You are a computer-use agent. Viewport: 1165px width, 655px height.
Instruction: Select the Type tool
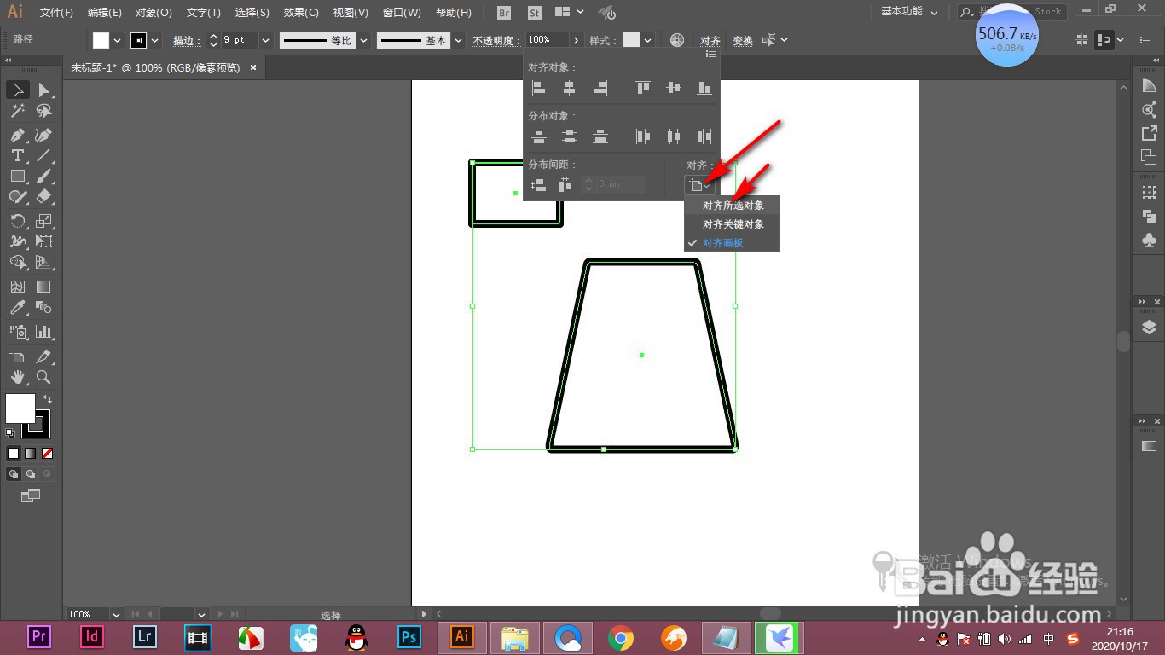tap(18, 155)
